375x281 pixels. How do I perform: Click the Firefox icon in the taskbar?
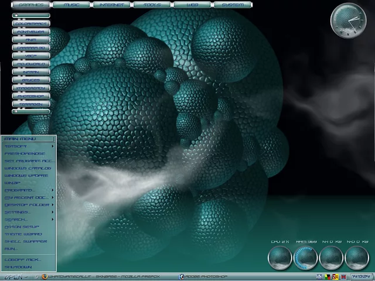tap(44, 276)
